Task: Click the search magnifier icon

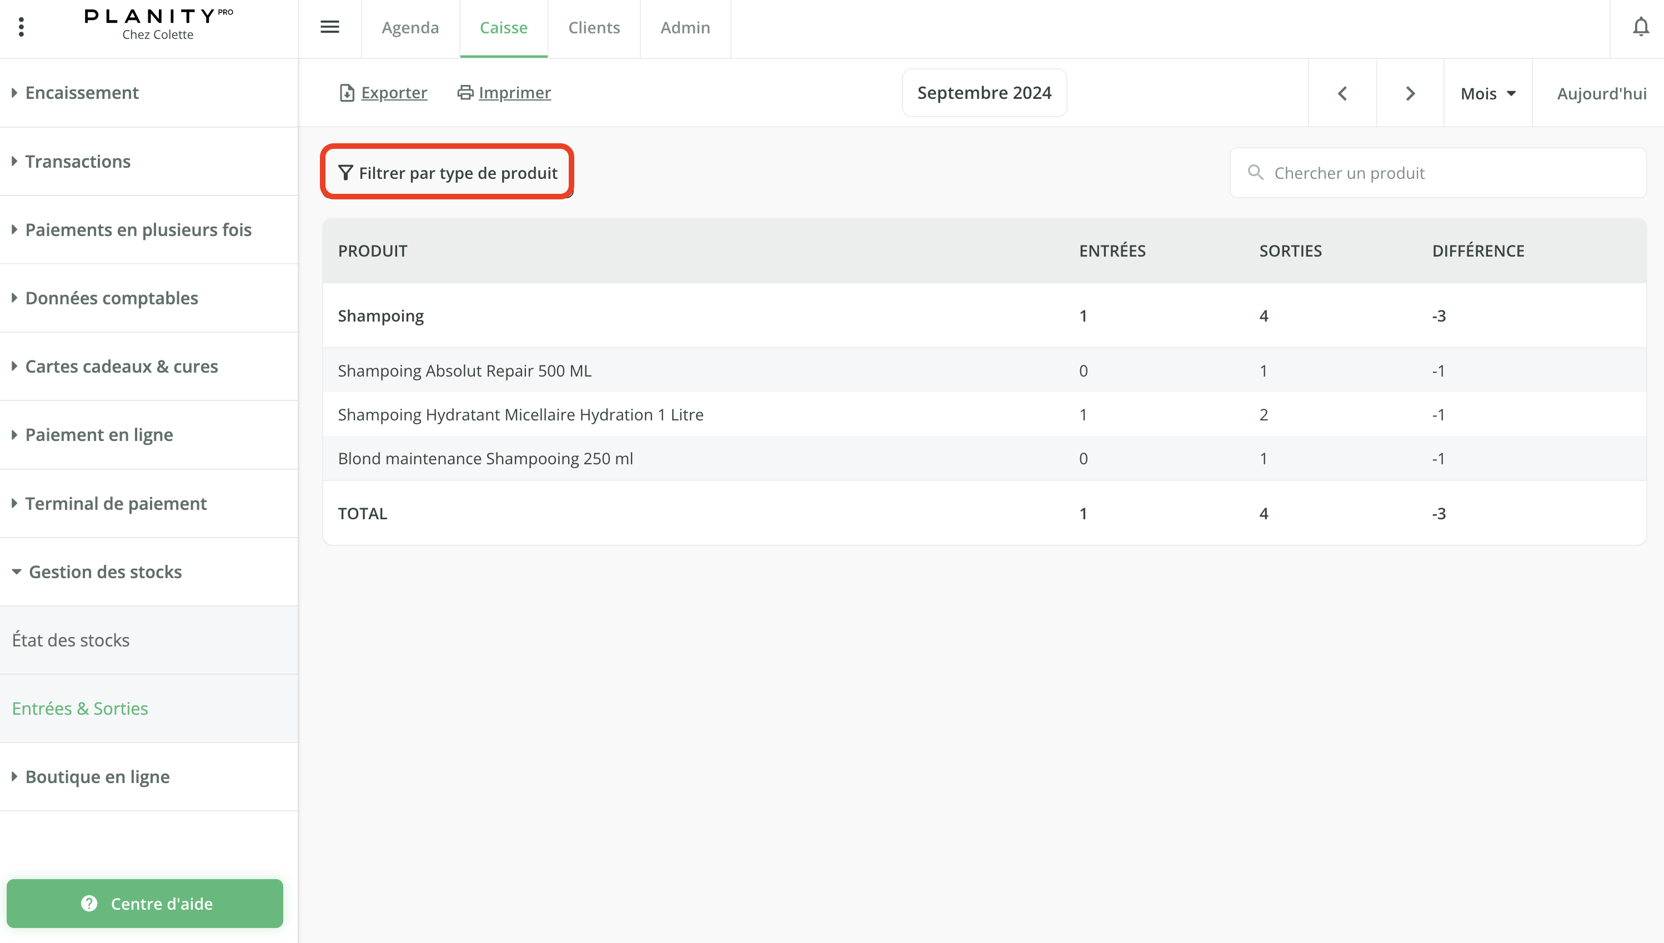Action: (1255, 172)
